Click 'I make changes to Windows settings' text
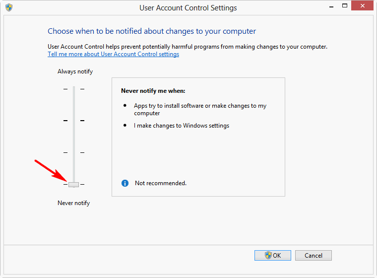This screenshot has height=278, width=377. tap(182, 126)
